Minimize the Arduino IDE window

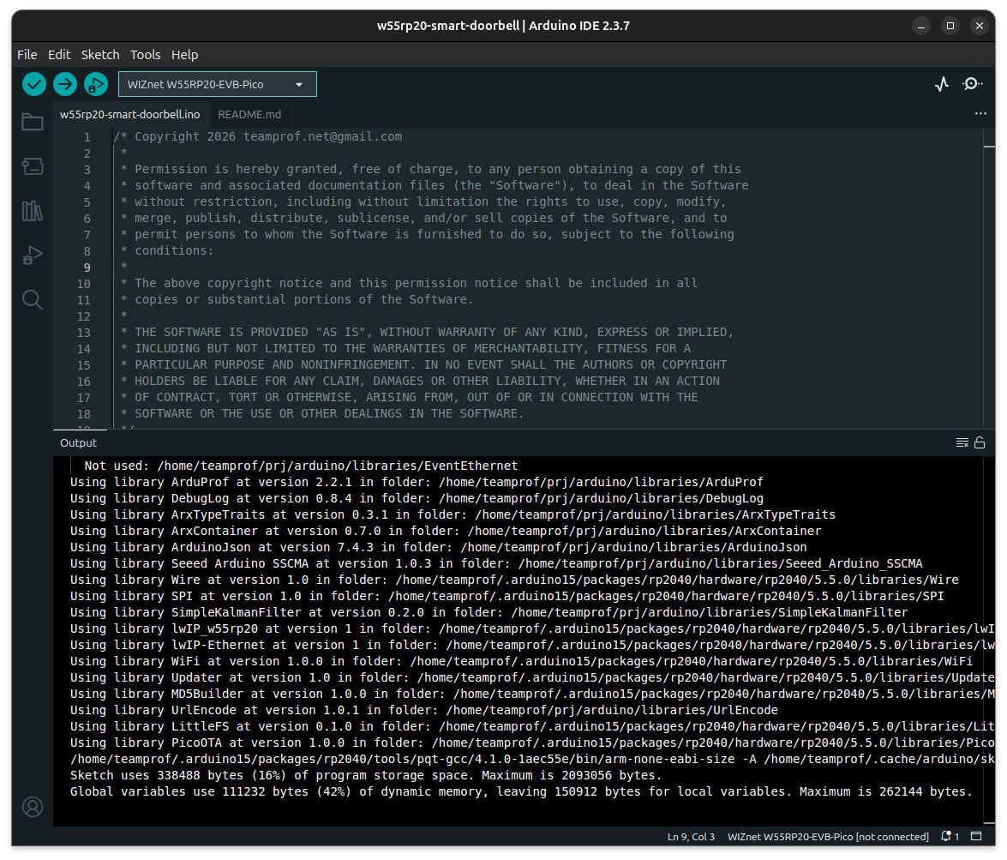click(x=921, y=26)
